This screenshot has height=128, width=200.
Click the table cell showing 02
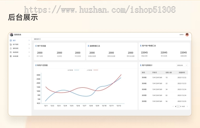pos(167,95)
